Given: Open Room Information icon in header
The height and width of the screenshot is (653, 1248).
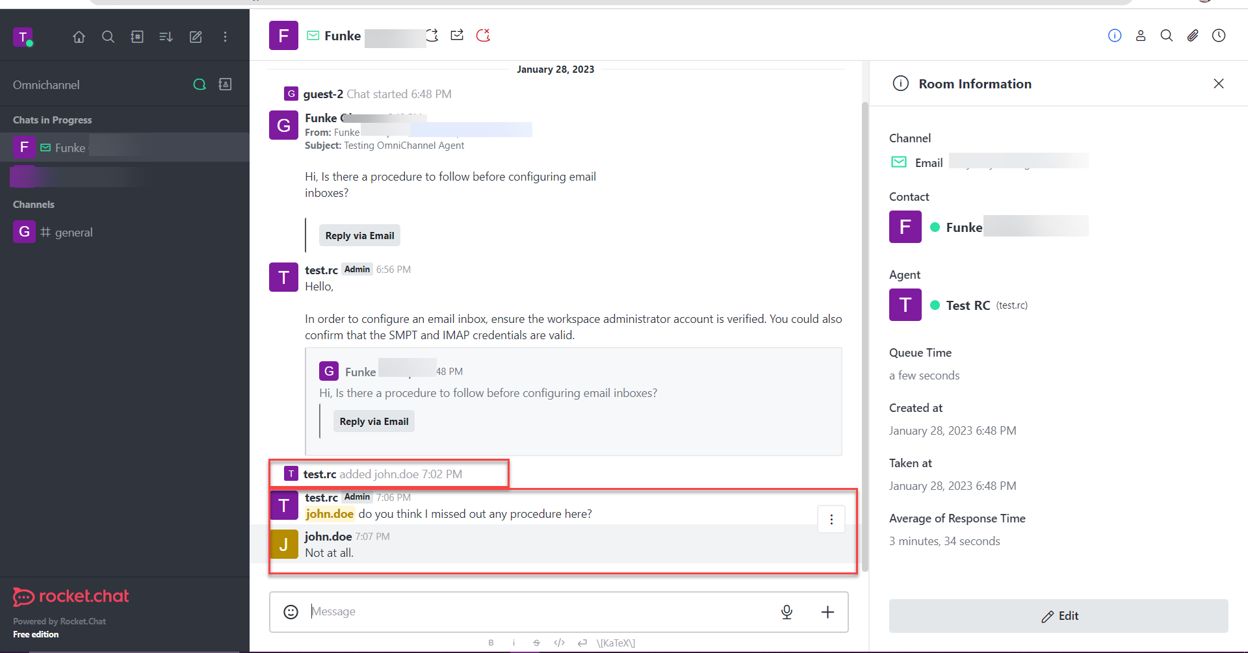Looking at the screenshot, I should [x=1114, y=36].
